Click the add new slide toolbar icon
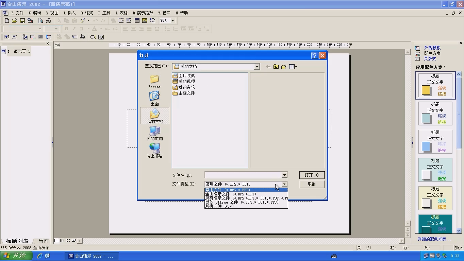Viewport: 464px width, 261px height. [x=6, y=37]
